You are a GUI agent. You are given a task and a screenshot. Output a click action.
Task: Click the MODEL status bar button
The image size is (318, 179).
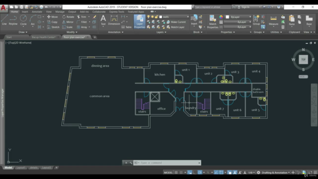168,173
